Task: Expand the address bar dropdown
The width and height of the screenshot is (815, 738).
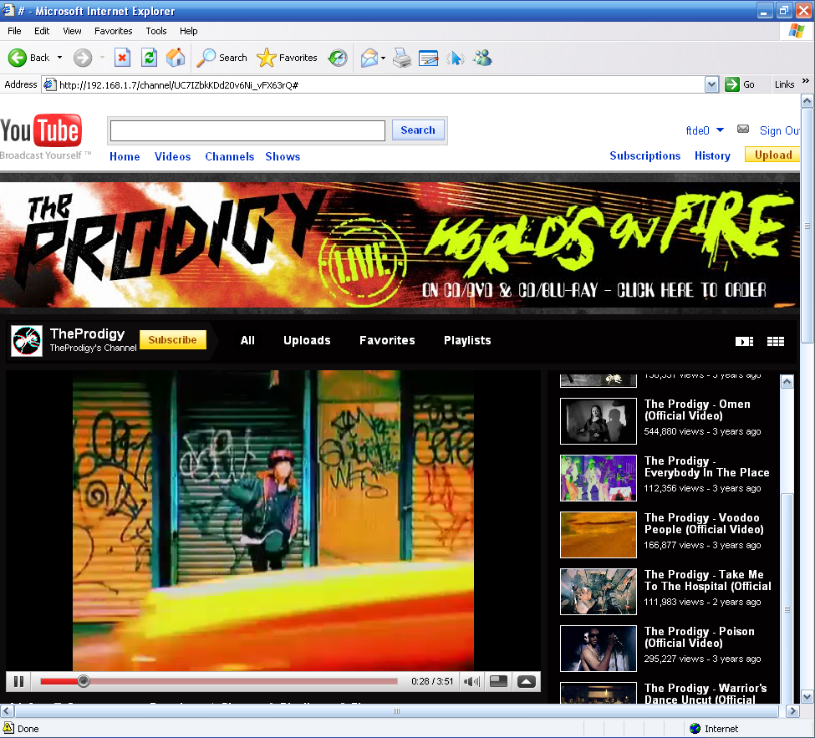Action: [x=711, y=84]
